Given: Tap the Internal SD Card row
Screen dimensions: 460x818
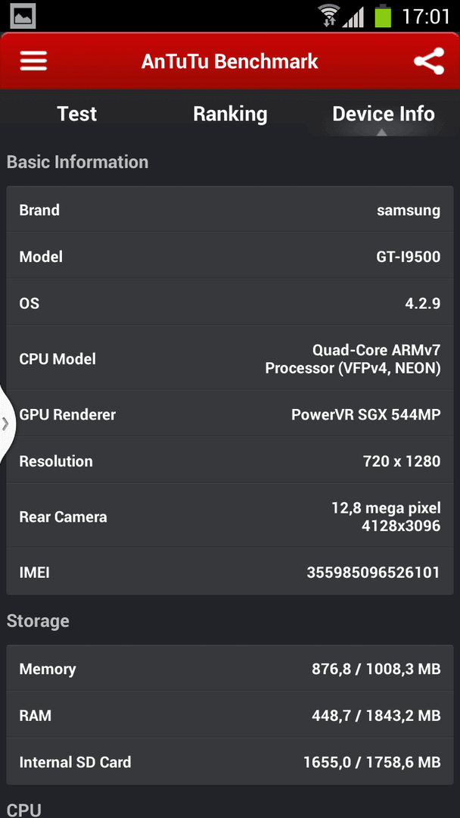Looking at the screenshot, I should pyautogui.click(x=230, y=761).
